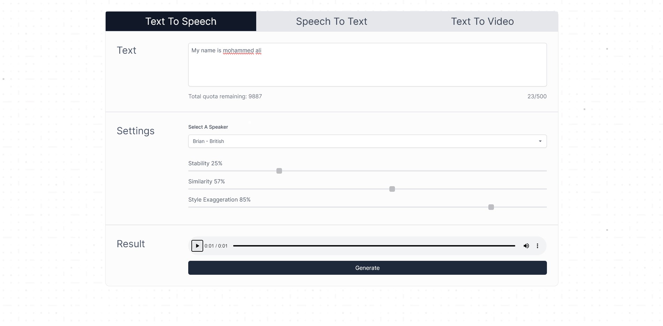Screen dimensions: 663x326
Task: Click the 23/500 character counter
Action: tap(537, 96)
